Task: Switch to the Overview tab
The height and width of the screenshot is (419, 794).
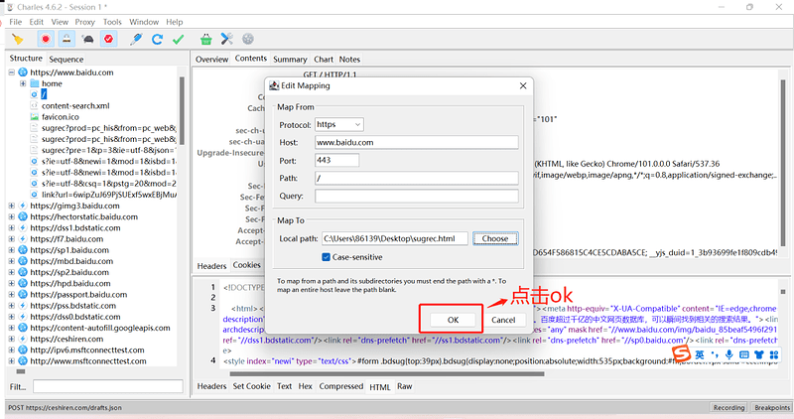Action: (x=211, y=60)
